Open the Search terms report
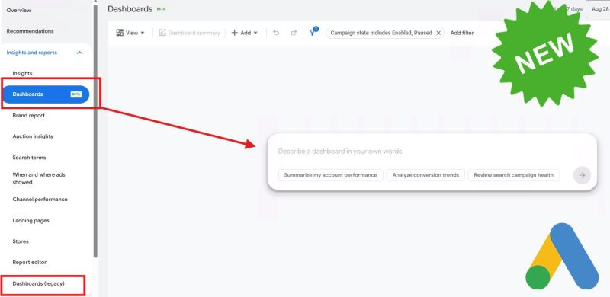 tap(29, 158)
